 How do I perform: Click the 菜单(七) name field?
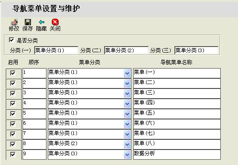point(177,134)
